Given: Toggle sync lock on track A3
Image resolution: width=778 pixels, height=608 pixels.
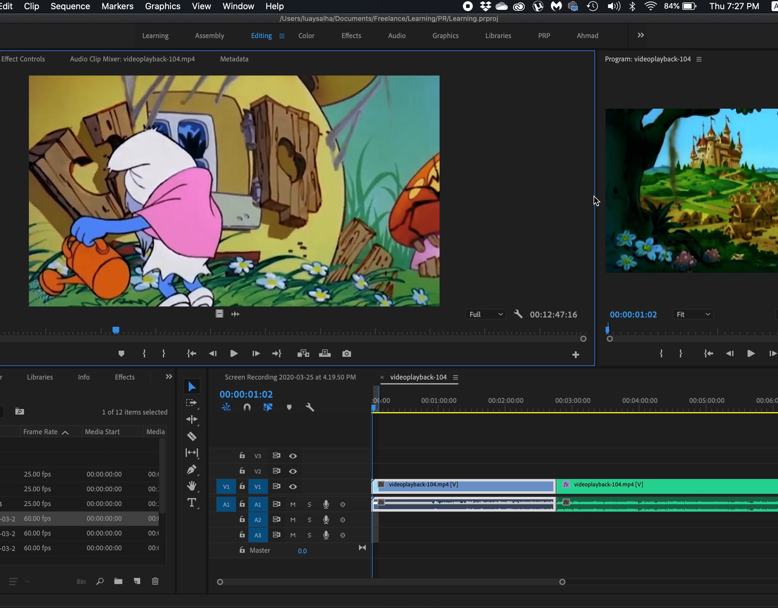Looking at the screenshot, I should click(276, 535).
